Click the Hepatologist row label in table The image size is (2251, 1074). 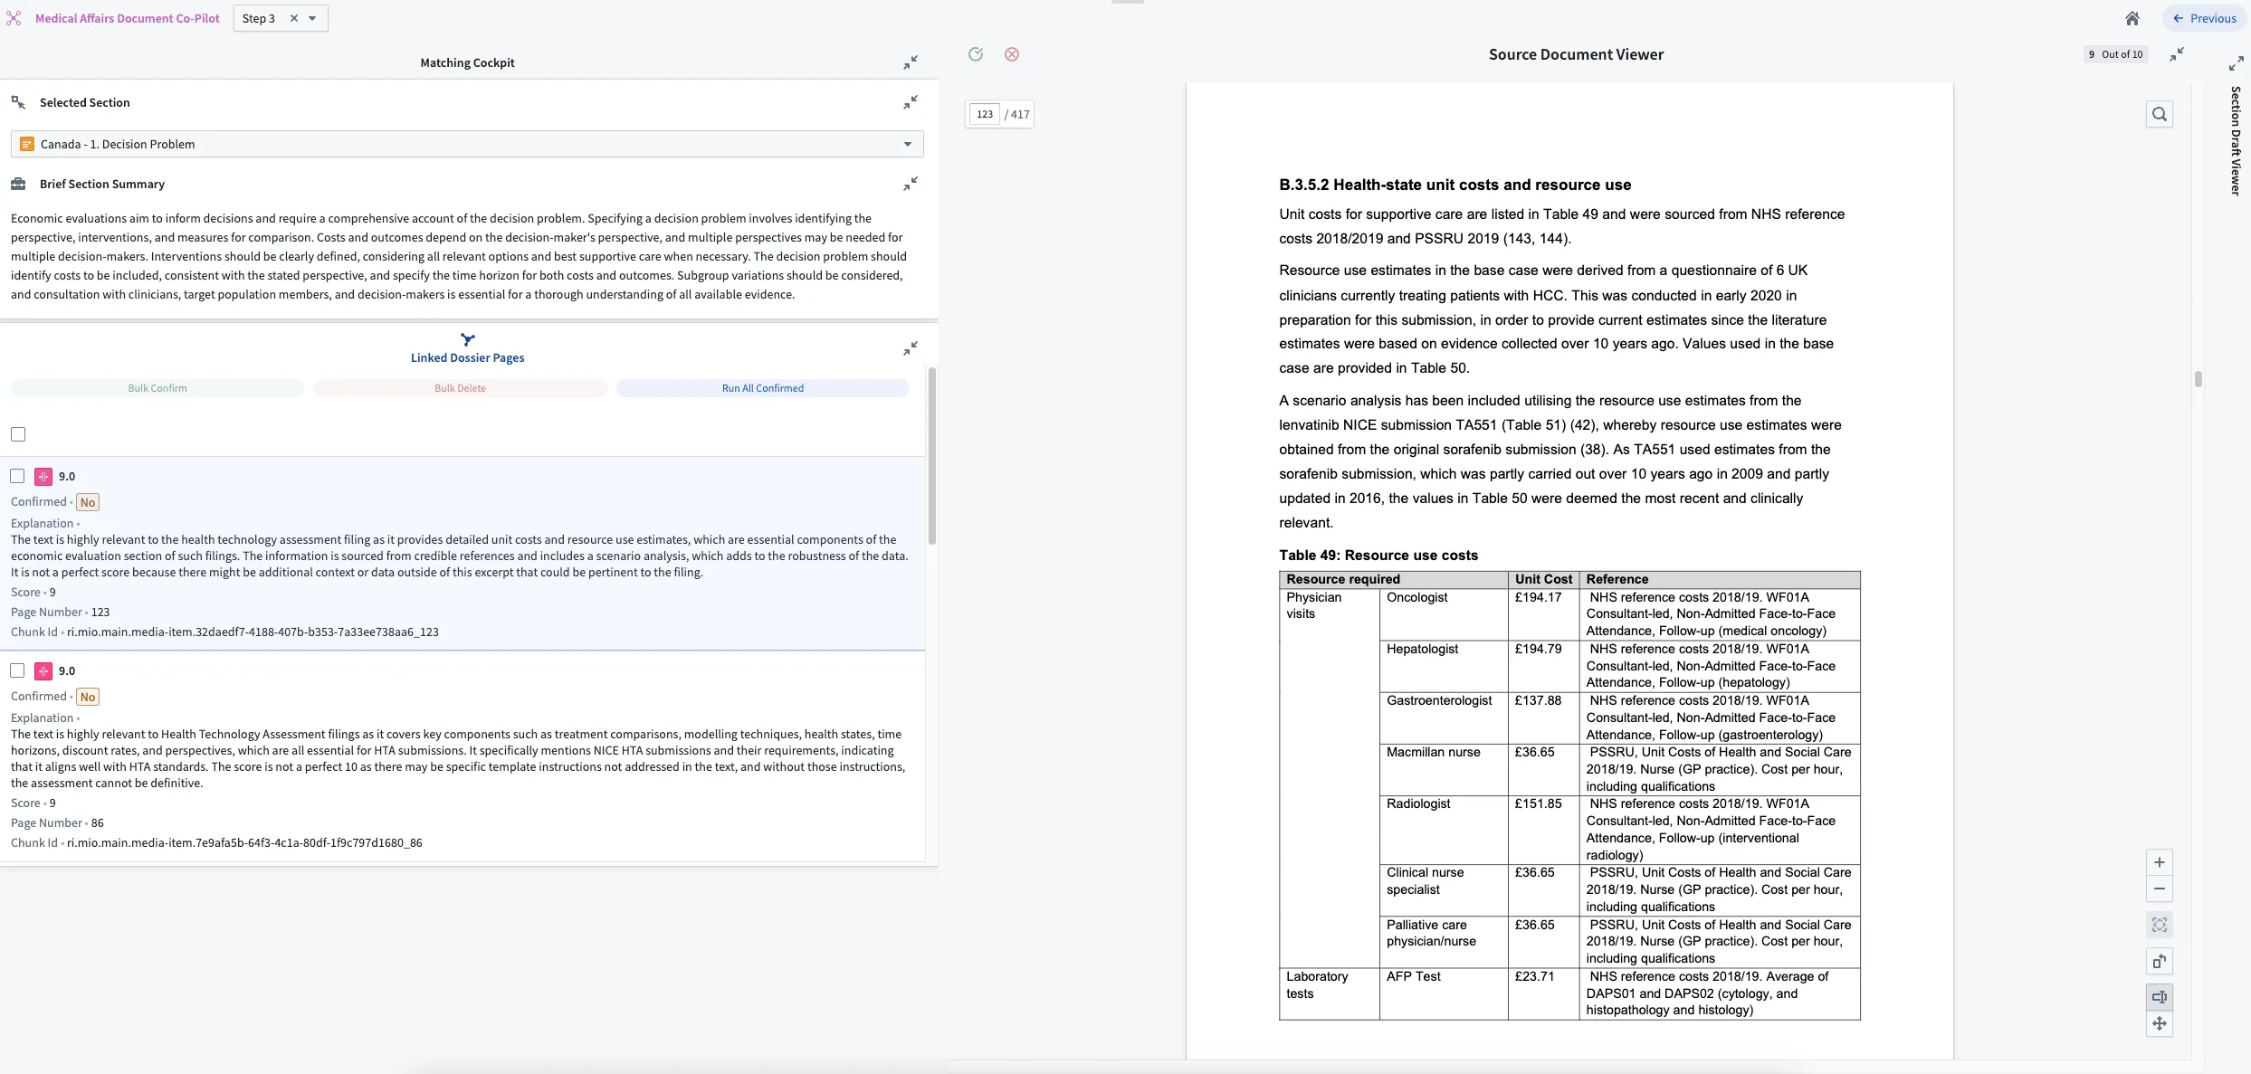coord(1422,649)
